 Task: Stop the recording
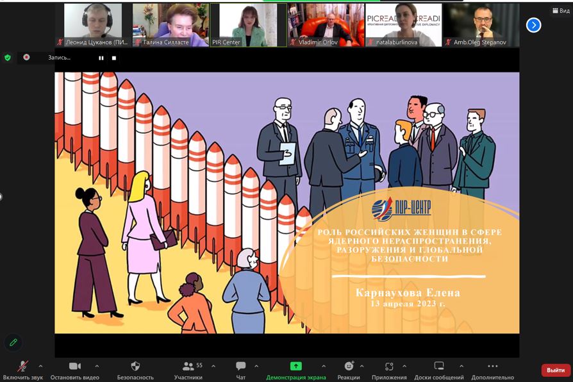click(x=114, y=58)
